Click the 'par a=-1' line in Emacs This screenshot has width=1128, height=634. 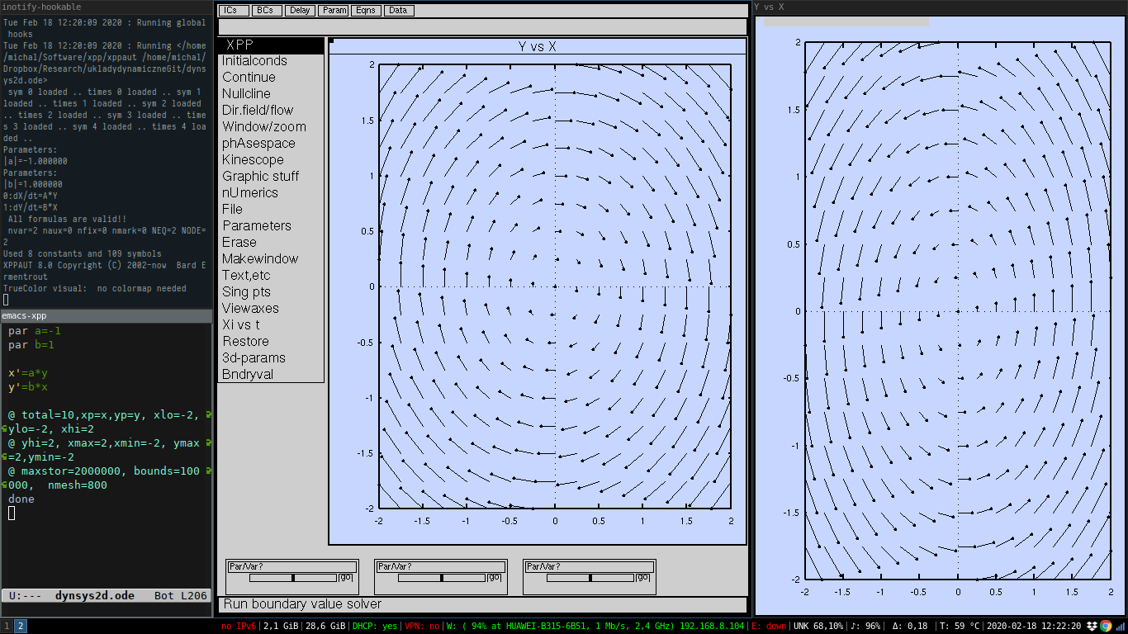tap(35, 330)
